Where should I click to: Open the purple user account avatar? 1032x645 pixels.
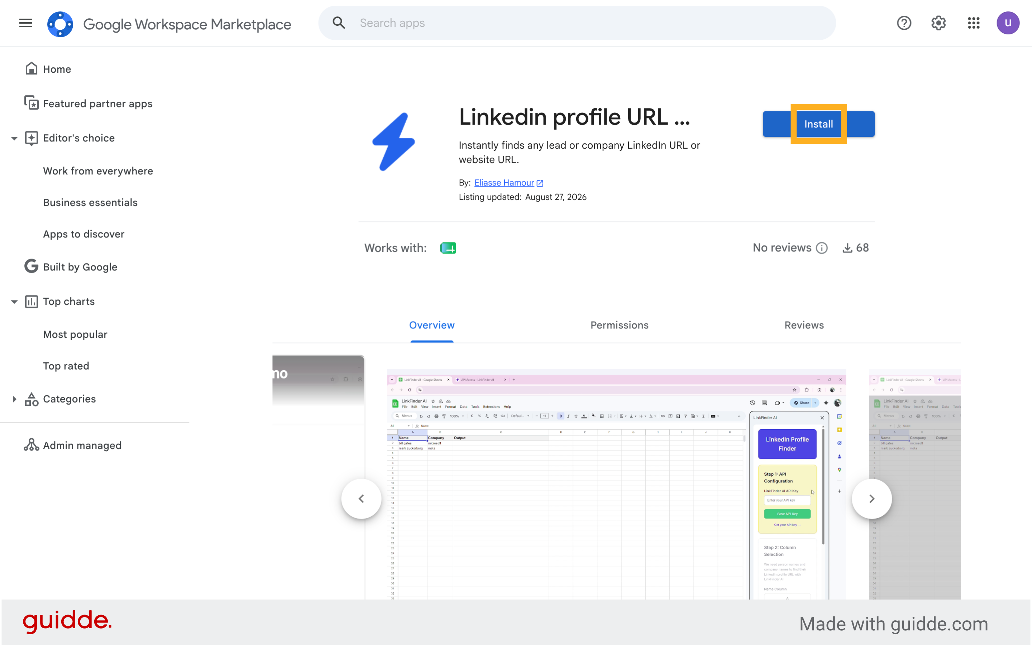pos(1008,23)
